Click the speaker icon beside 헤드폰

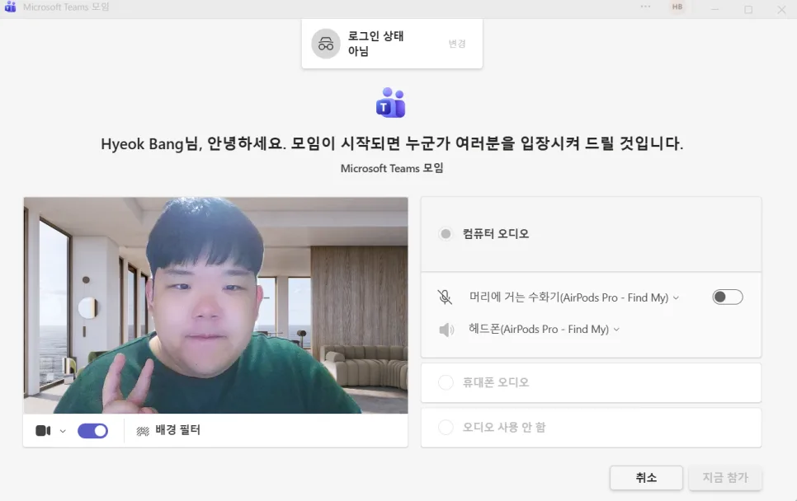(446, 330)
